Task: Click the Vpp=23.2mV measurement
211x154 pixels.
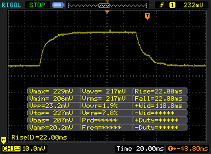Action: (49, 106)
